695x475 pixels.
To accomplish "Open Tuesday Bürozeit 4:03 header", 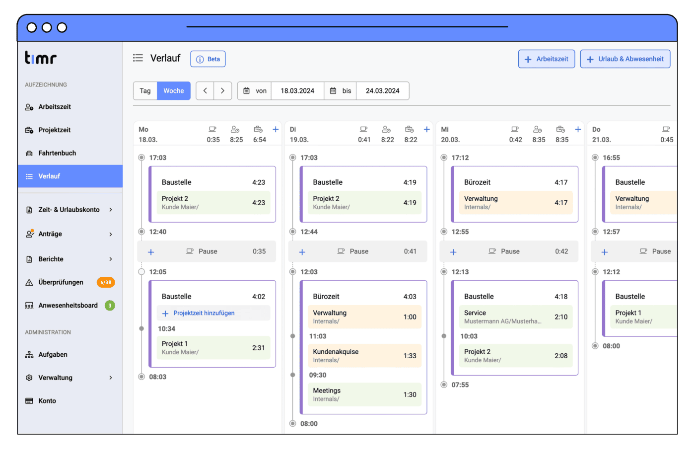I will click(x=364, y=297).
